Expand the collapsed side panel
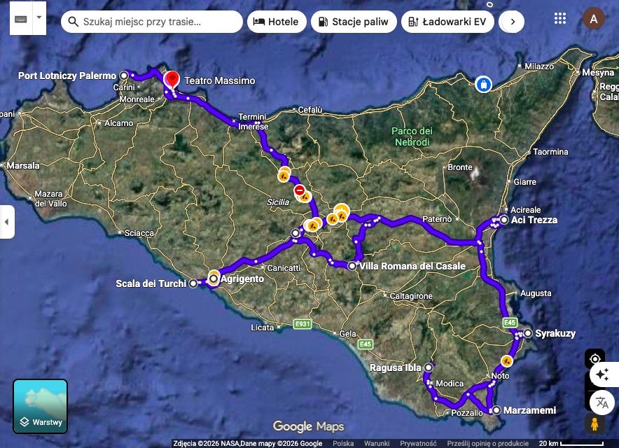 point(7,222)
